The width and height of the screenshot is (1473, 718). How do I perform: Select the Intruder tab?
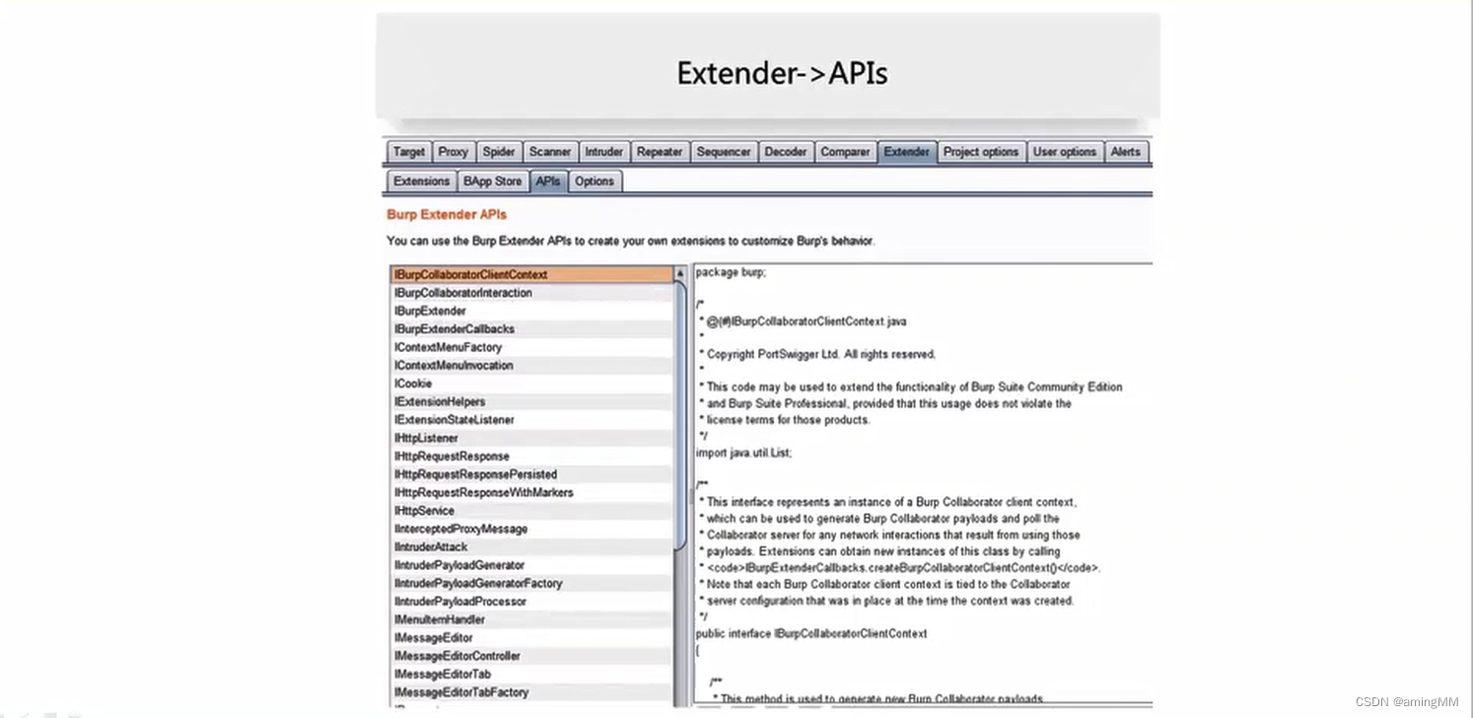tap(603, 152)
